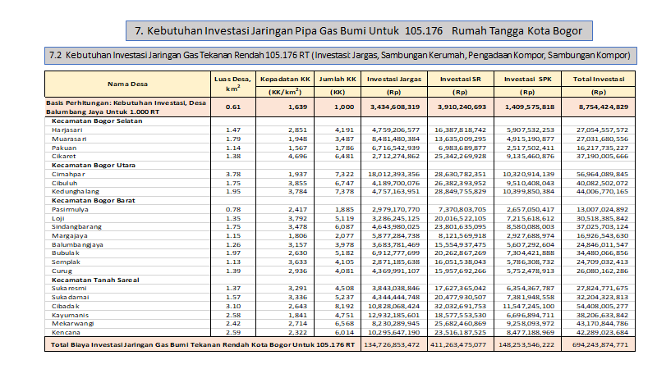Click the Total Investasi column header
The image size is (657, 369).
point(599,79)
